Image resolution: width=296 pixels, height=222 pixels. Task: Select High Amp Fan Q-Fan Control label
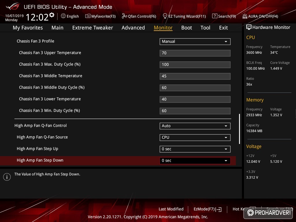coord(40,125)
